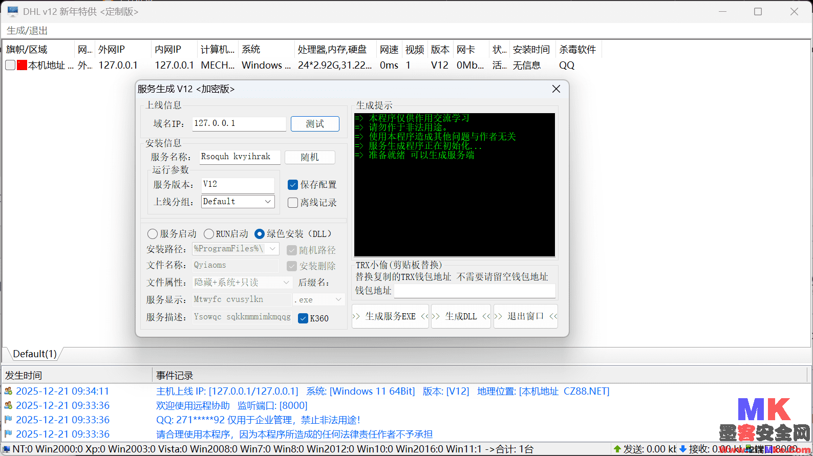813x456 pixels.
Task: Select the 服务启动 radio option
Action: 153,234
